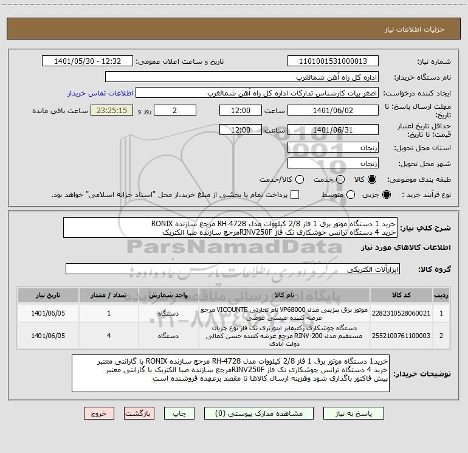468x453 pixels.
Task: Click the توضیحات خریدار label
Action: tap(422, 374)
